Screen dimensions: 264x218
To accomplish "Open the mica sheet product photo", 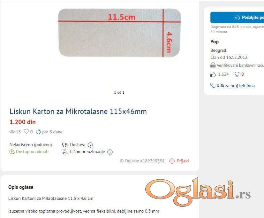I will point(119,33).
